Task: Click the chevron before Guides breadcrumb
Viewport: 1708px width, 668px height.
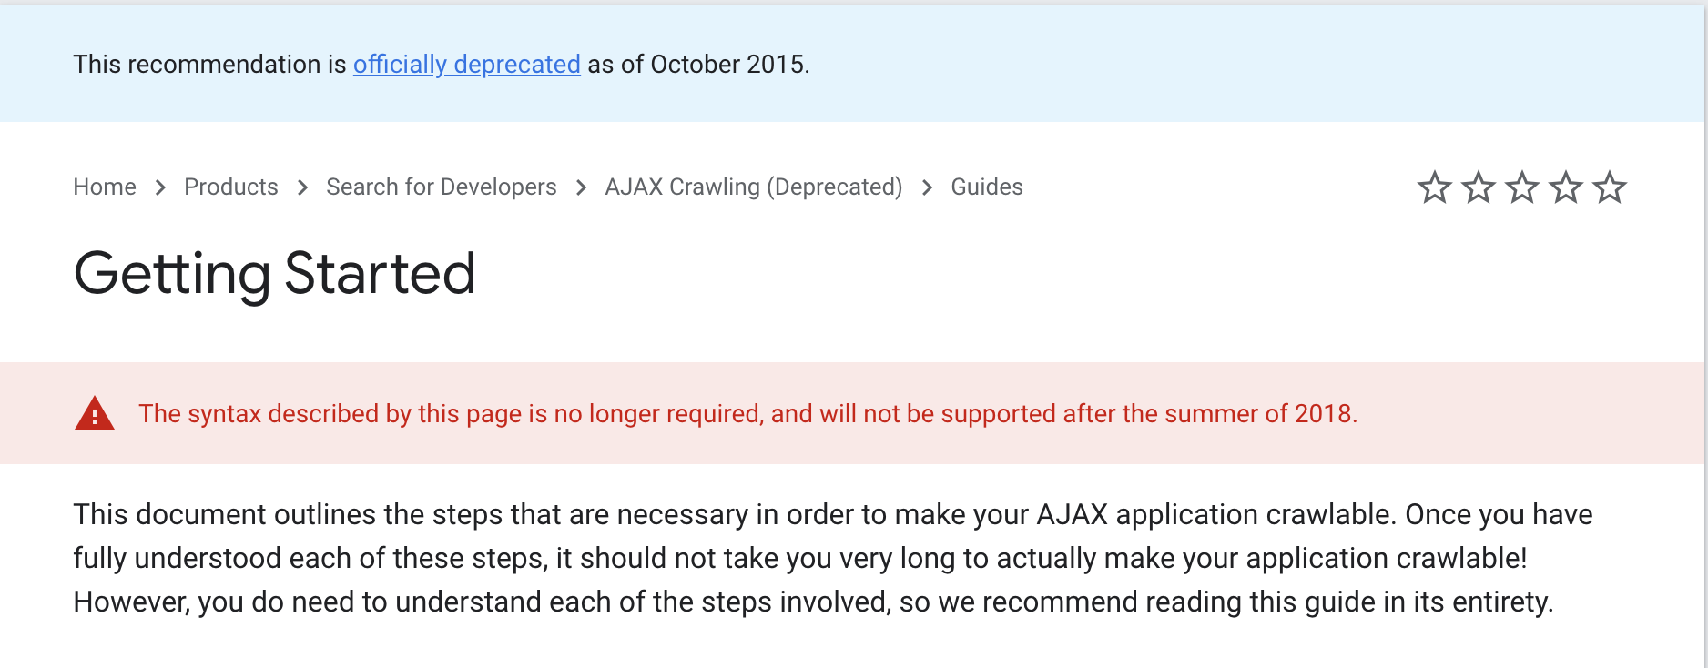Action: 927,187
